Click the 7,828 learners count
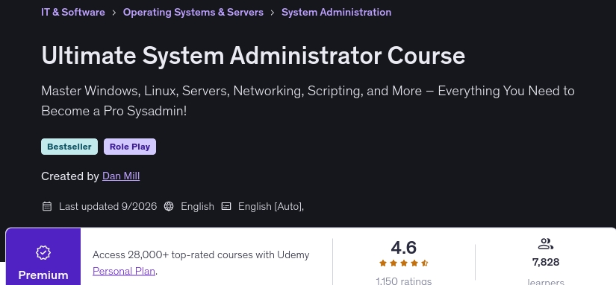Viewport: 616px width, 285px height. click(x=546, y=262)
